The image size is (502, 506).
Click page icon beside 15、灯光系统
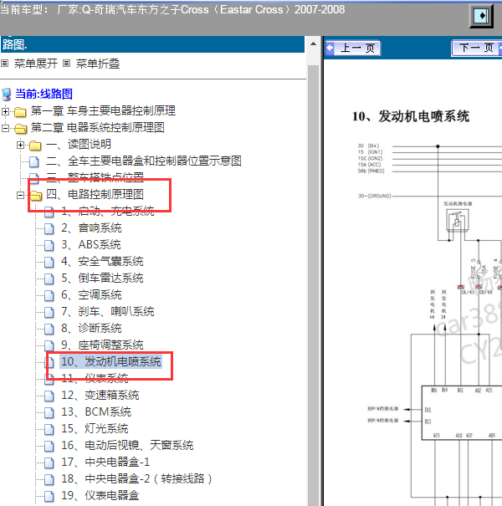click(x=49, y=430)
